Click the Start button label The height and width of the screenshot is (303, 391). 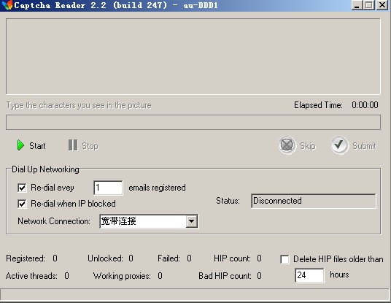click(x=37, y=146)
